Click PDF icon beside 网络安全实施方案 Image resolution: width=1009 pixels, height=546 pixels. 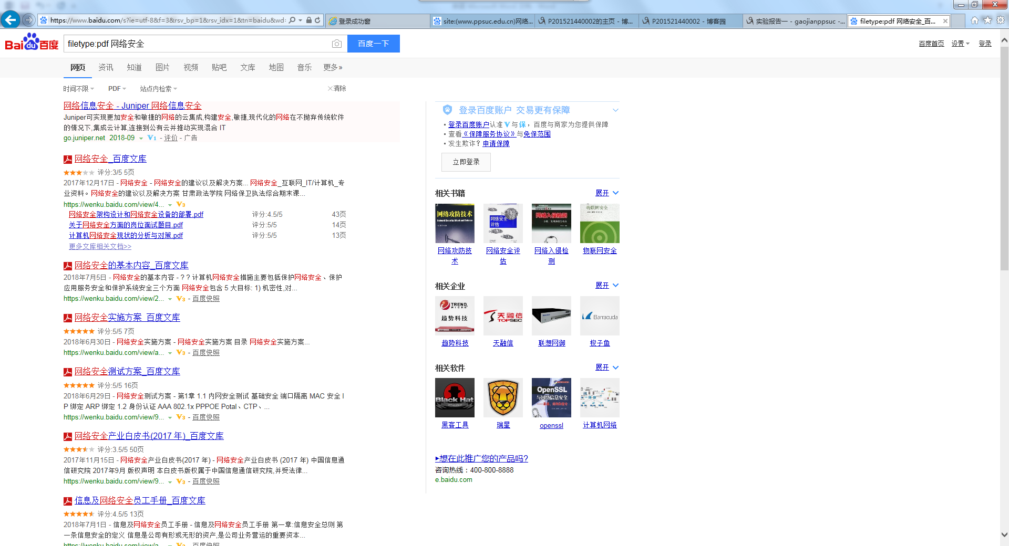(x=68, y=318)
